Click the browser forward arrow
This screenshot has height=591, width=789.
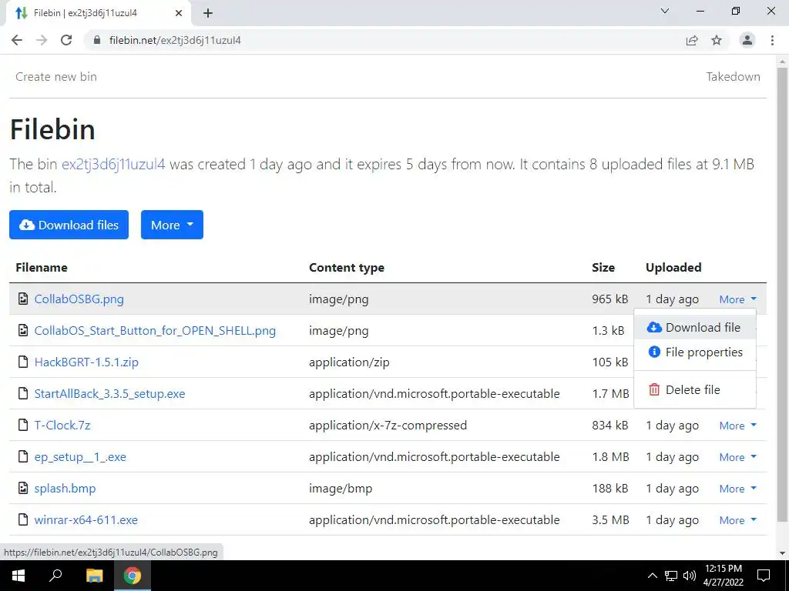[42, 40]
